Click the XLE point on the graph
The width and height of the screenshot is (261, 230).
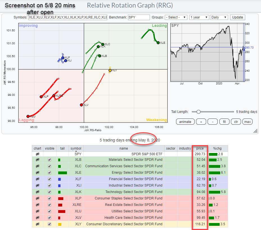coord(158,43)
